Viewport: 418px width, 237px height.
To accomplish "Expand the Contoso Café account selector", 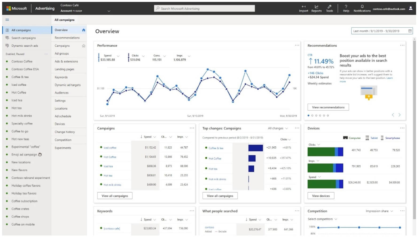I will [109, 11].
